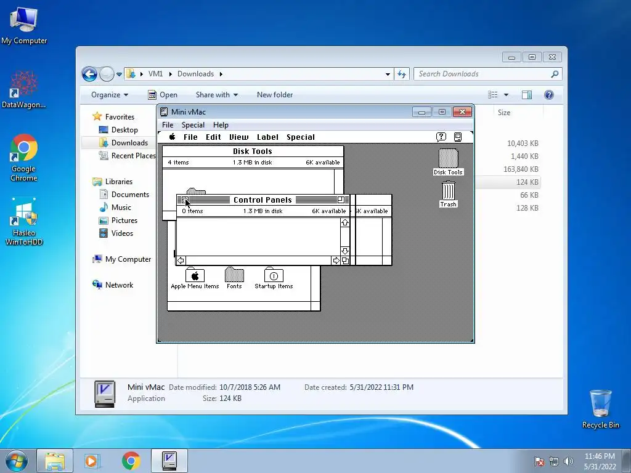Click the Open button in Explorer toolbar
Screen dimensions: 631x473
(163, 95)
